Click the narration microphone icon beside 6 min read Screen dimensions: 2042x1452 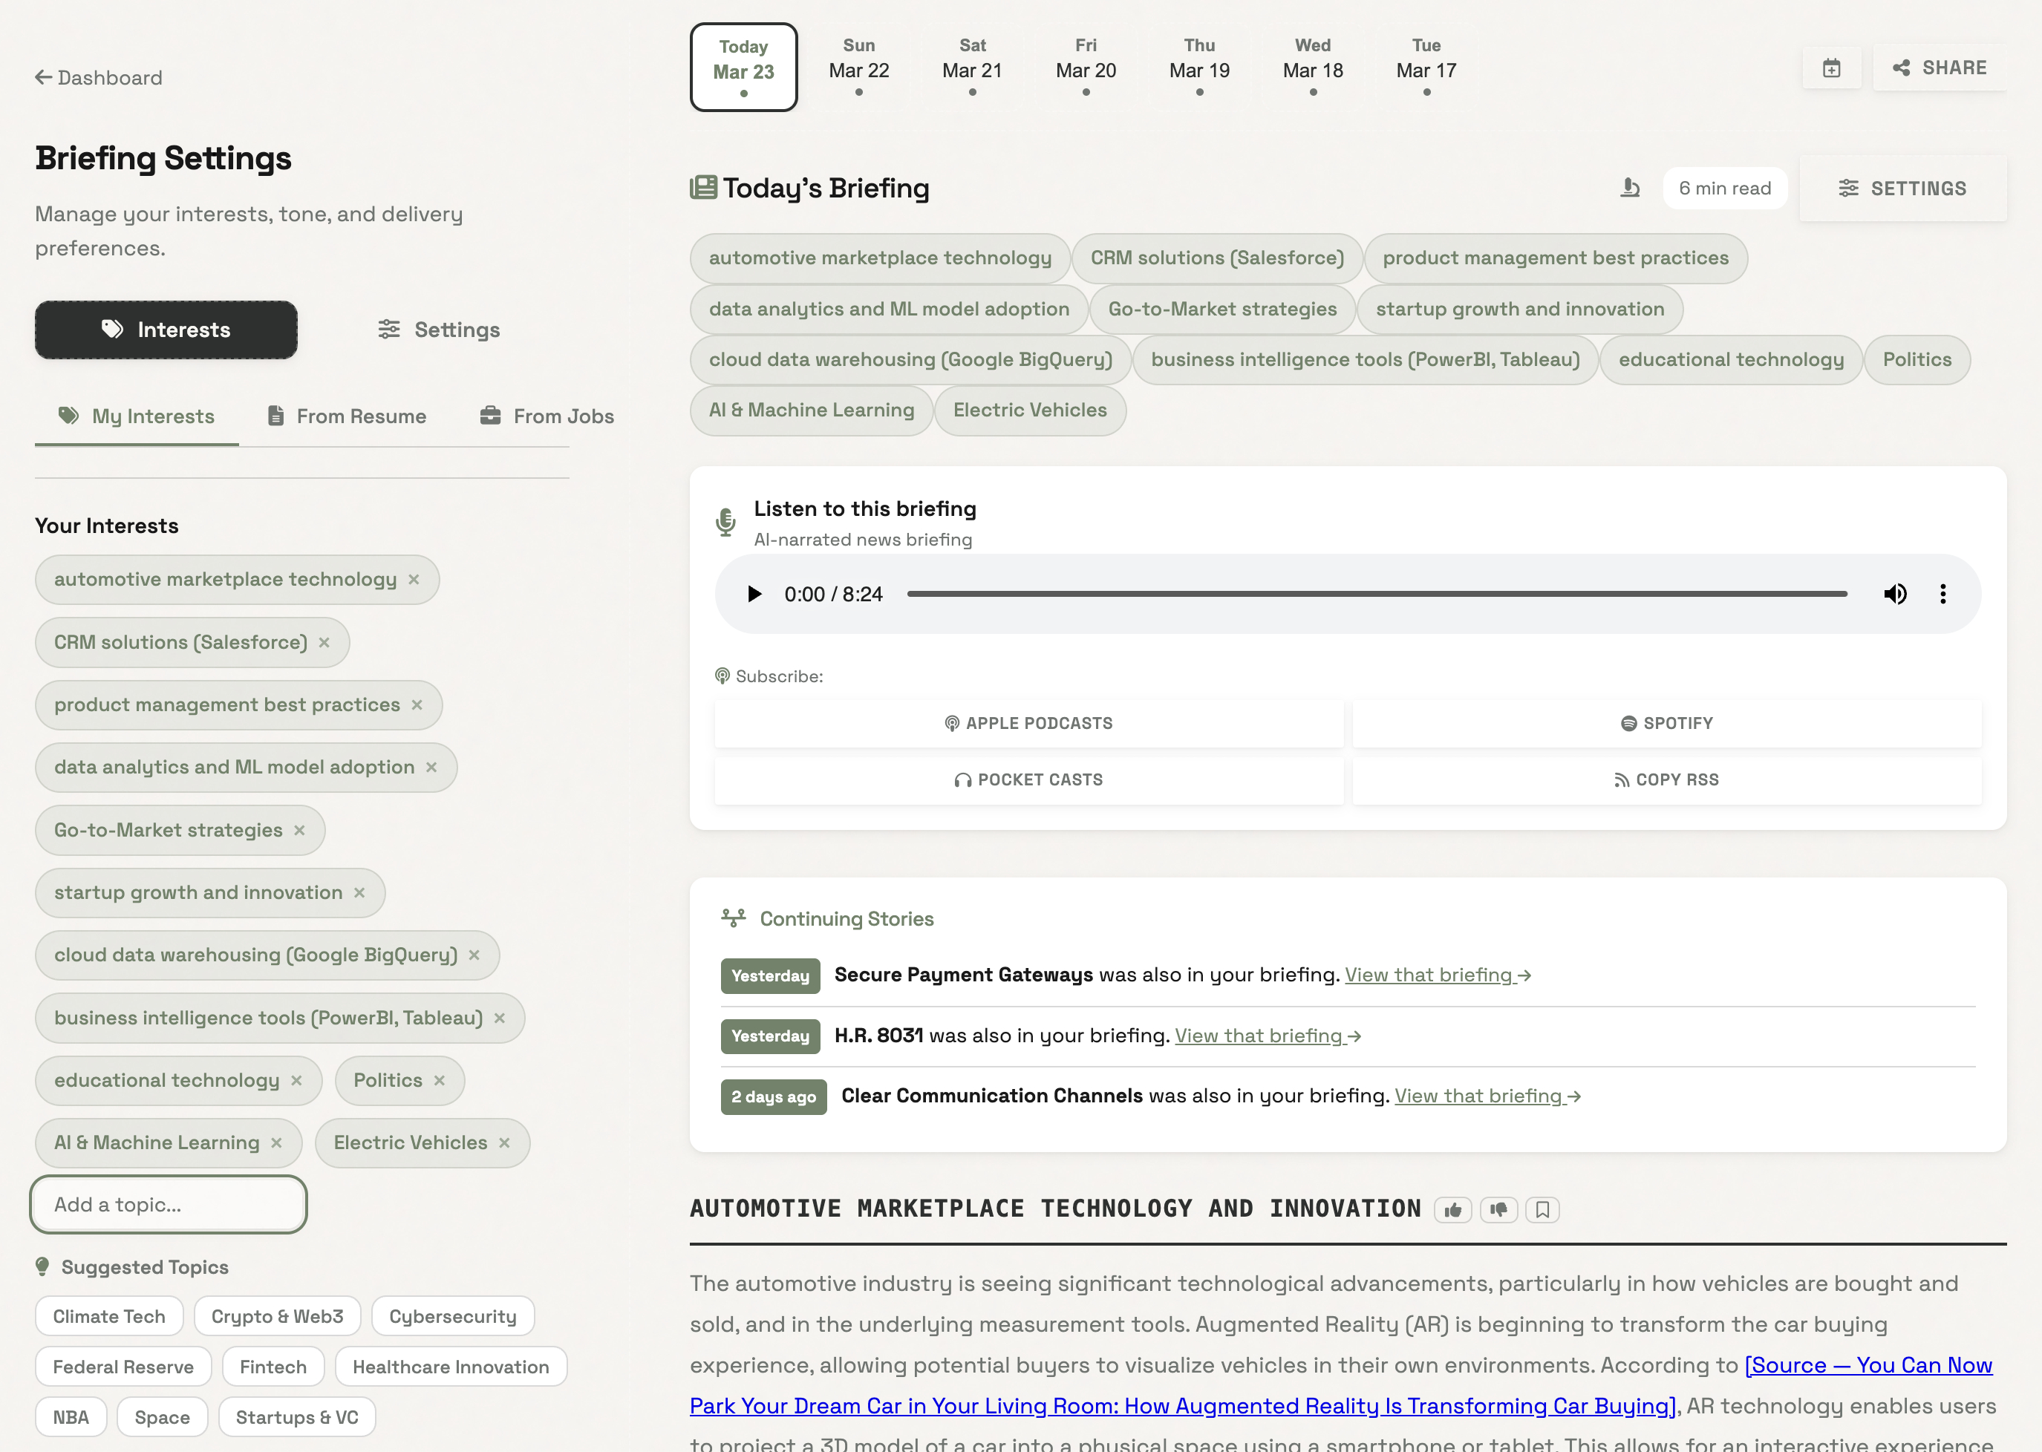pos(1630,188)
